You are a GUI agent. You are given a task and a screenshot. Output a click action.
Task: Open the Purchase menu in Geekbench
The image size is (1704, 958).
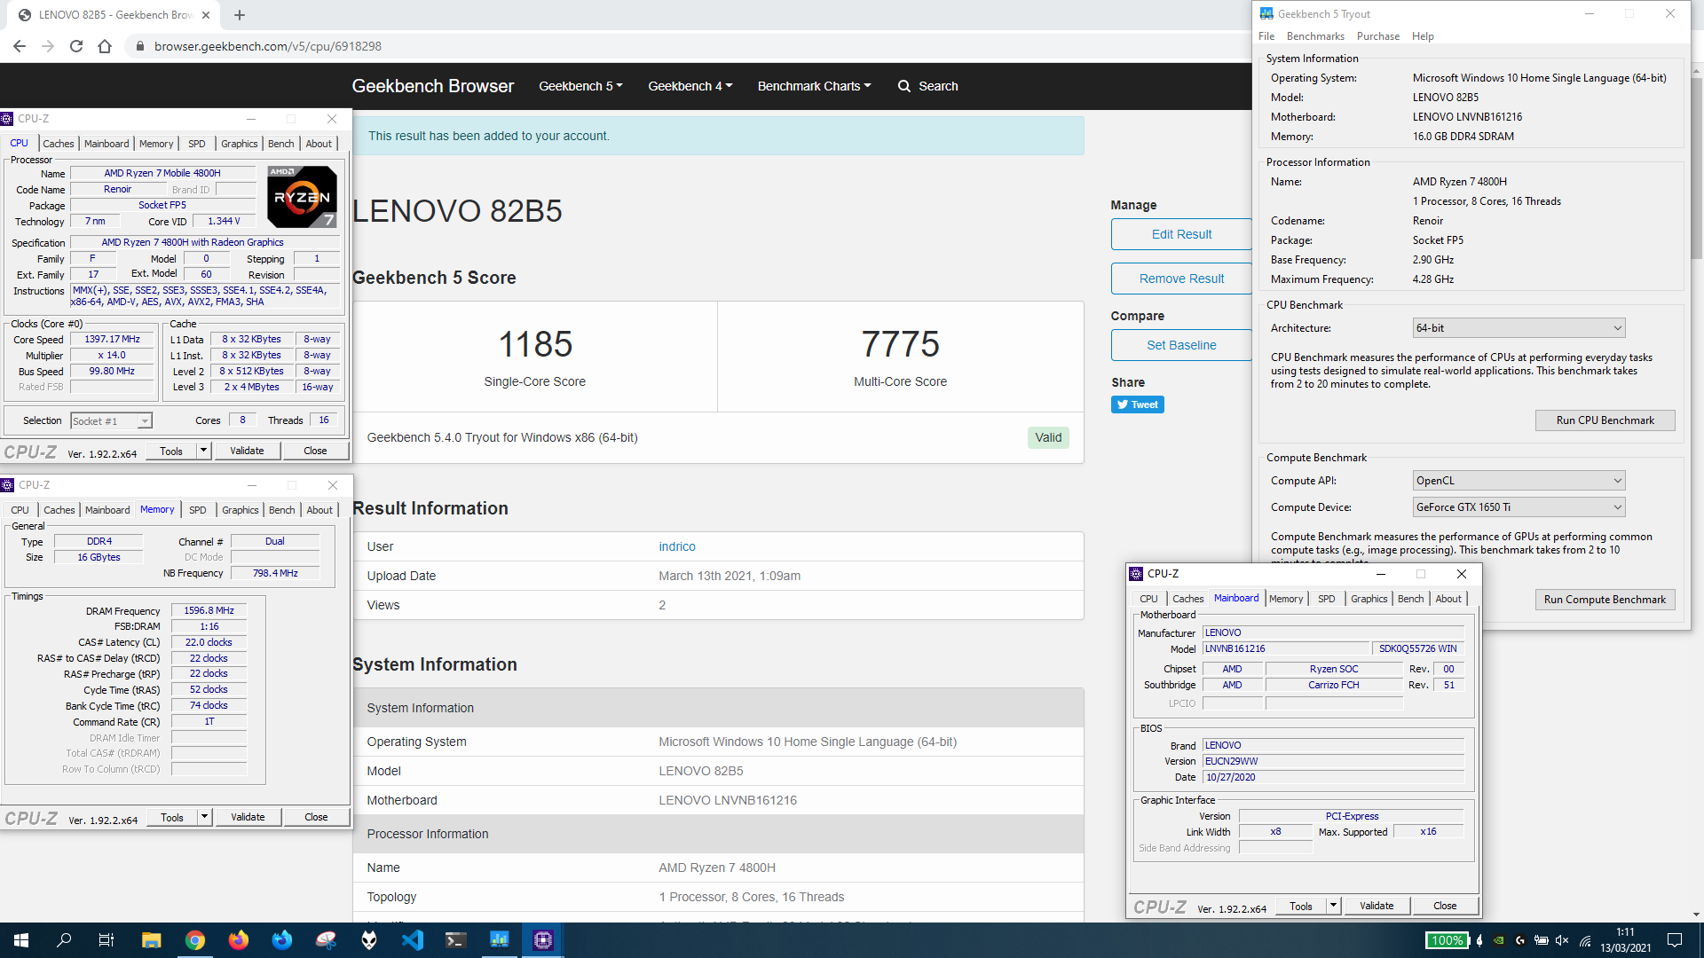[x=1377, y=36]
